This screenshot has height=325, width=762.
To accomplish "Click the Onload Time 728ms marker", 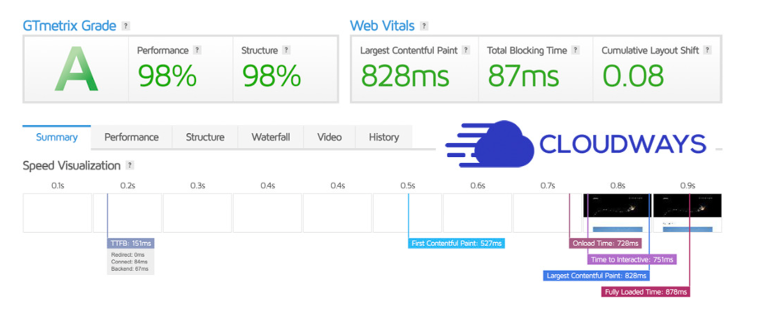I will coord(605,243).
